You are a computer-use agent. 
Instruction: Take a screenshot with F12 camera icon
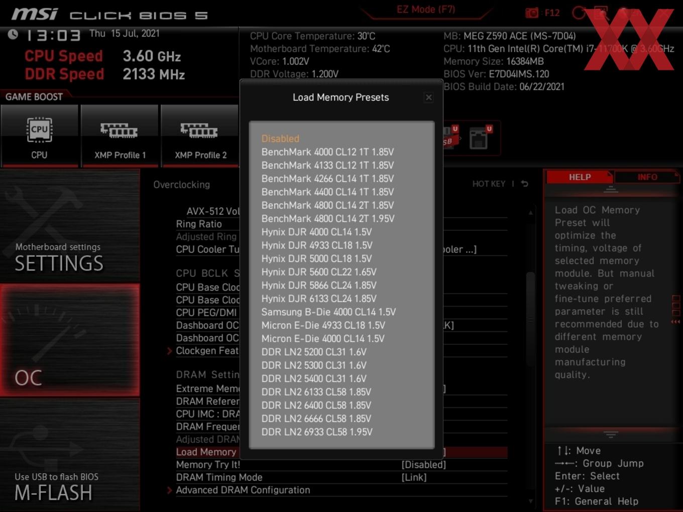pyautogui.click(x=532, y=13)
